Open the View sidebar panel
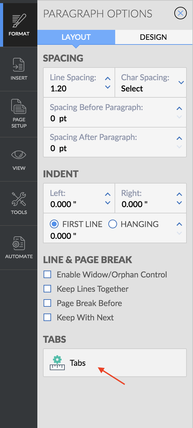The width and height of the screenshot is (193, 428). click(x=19, y=159)
